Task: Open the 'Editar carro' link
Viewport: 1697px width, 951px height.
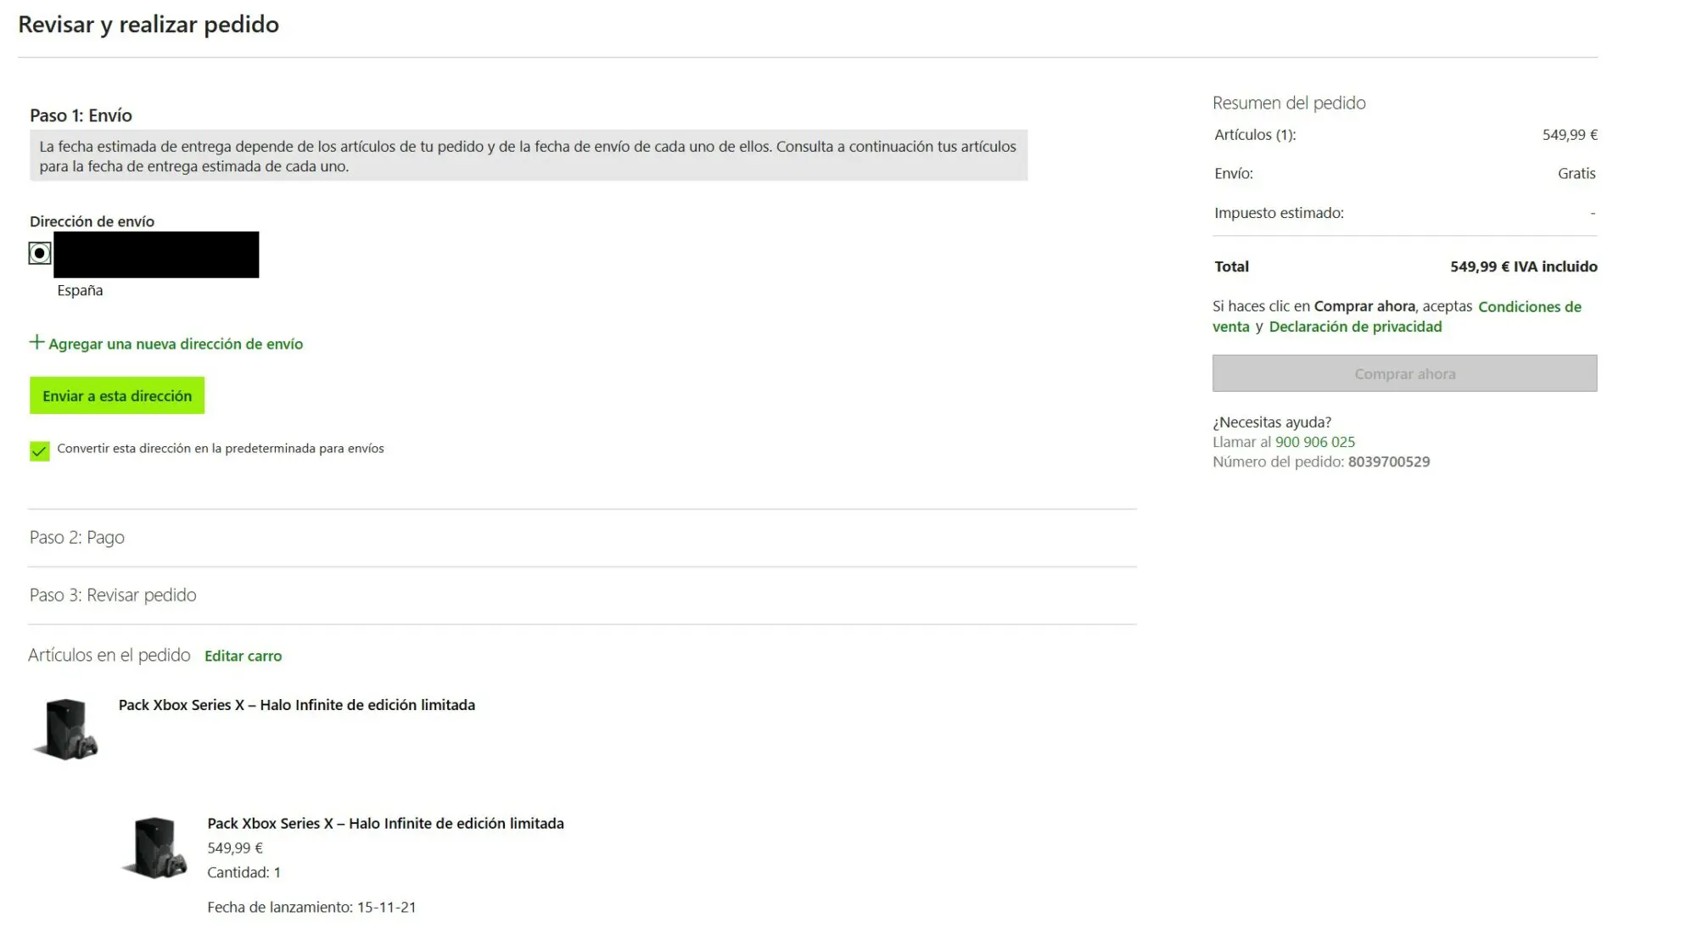Action: click(x=243, y=656)
